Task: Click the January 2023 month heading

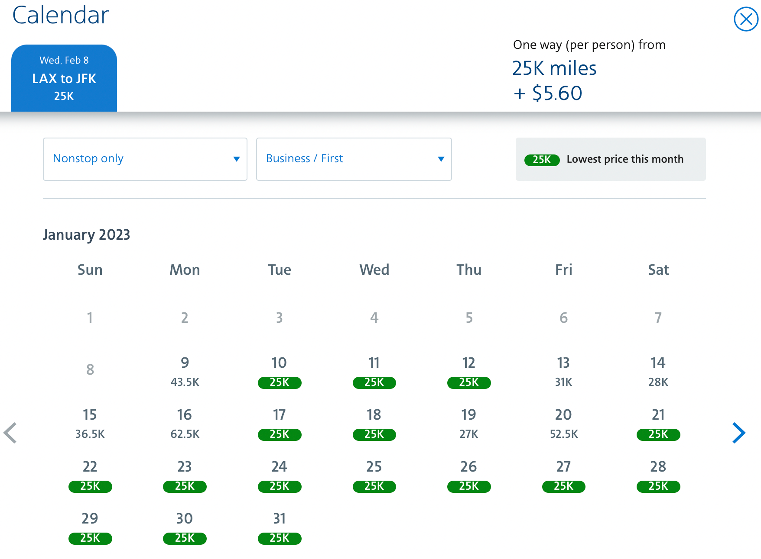Action: pyautogui.click(x=86, y=235)
